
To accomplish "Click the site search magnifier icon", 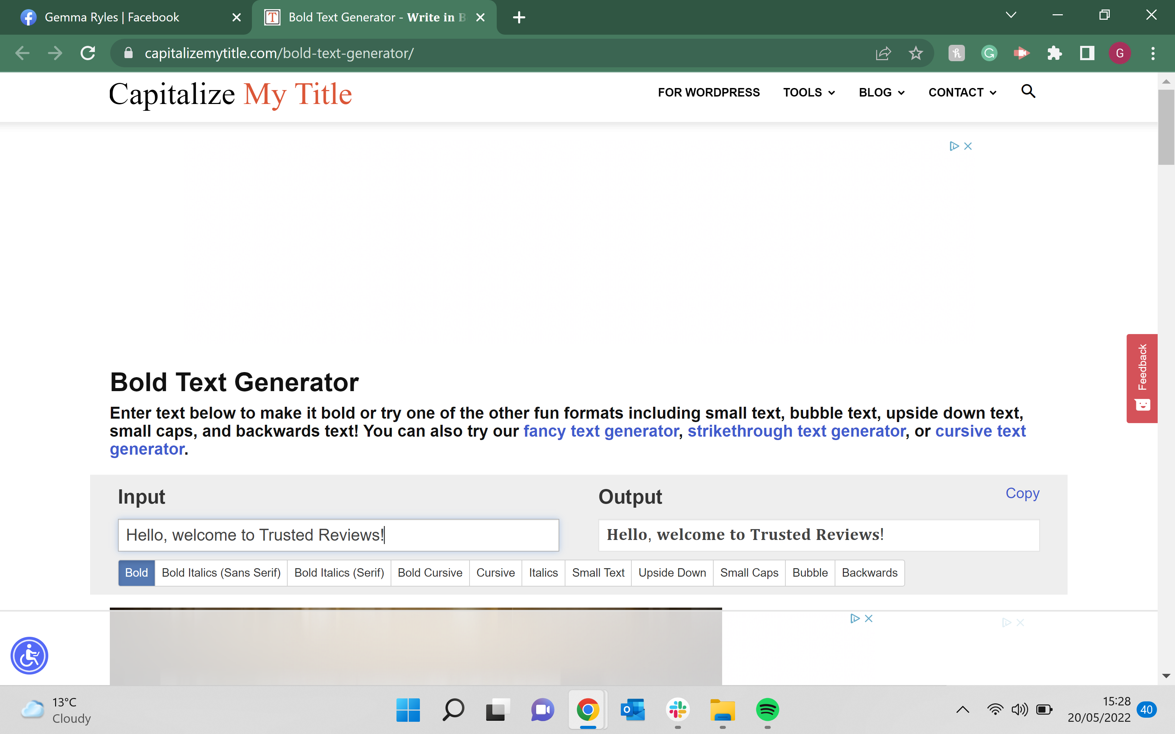I will (1028, 91).
